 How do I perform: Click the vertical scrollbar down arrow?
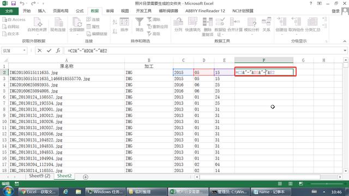click(345, 171)
